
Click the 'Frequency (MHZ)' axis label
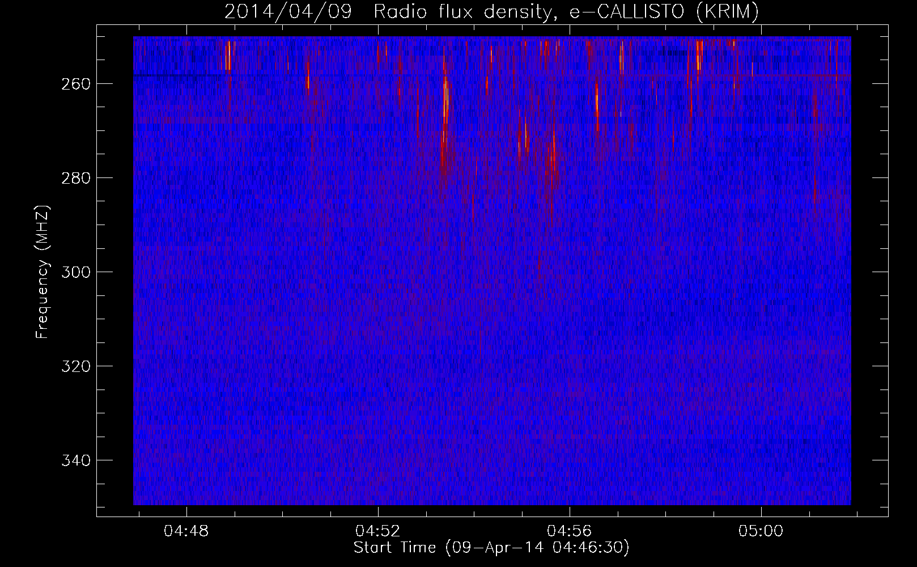[x=43, y=272]
